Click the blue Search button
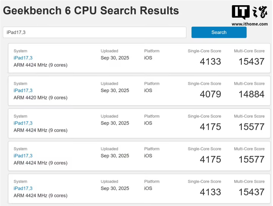The width and height of the screenshot is (273, 206). (x=219, y=32)
